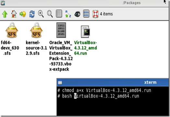Click the green VirtualBox-4.3.12_amd64.run file name

click(85, 48)
